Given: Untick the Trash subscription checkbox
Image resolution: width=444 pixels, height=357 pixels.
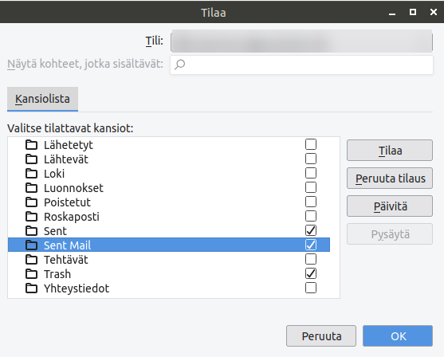Looking at the screenshot, I should pyautogui.click(x=311, y=273).
